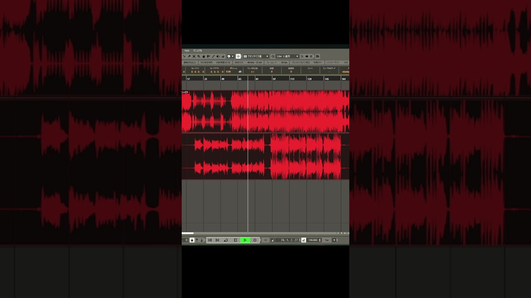This screenshot has width=531, height=298.
Task: Toggle the punch in button
Action: click(x=197, y=240)
